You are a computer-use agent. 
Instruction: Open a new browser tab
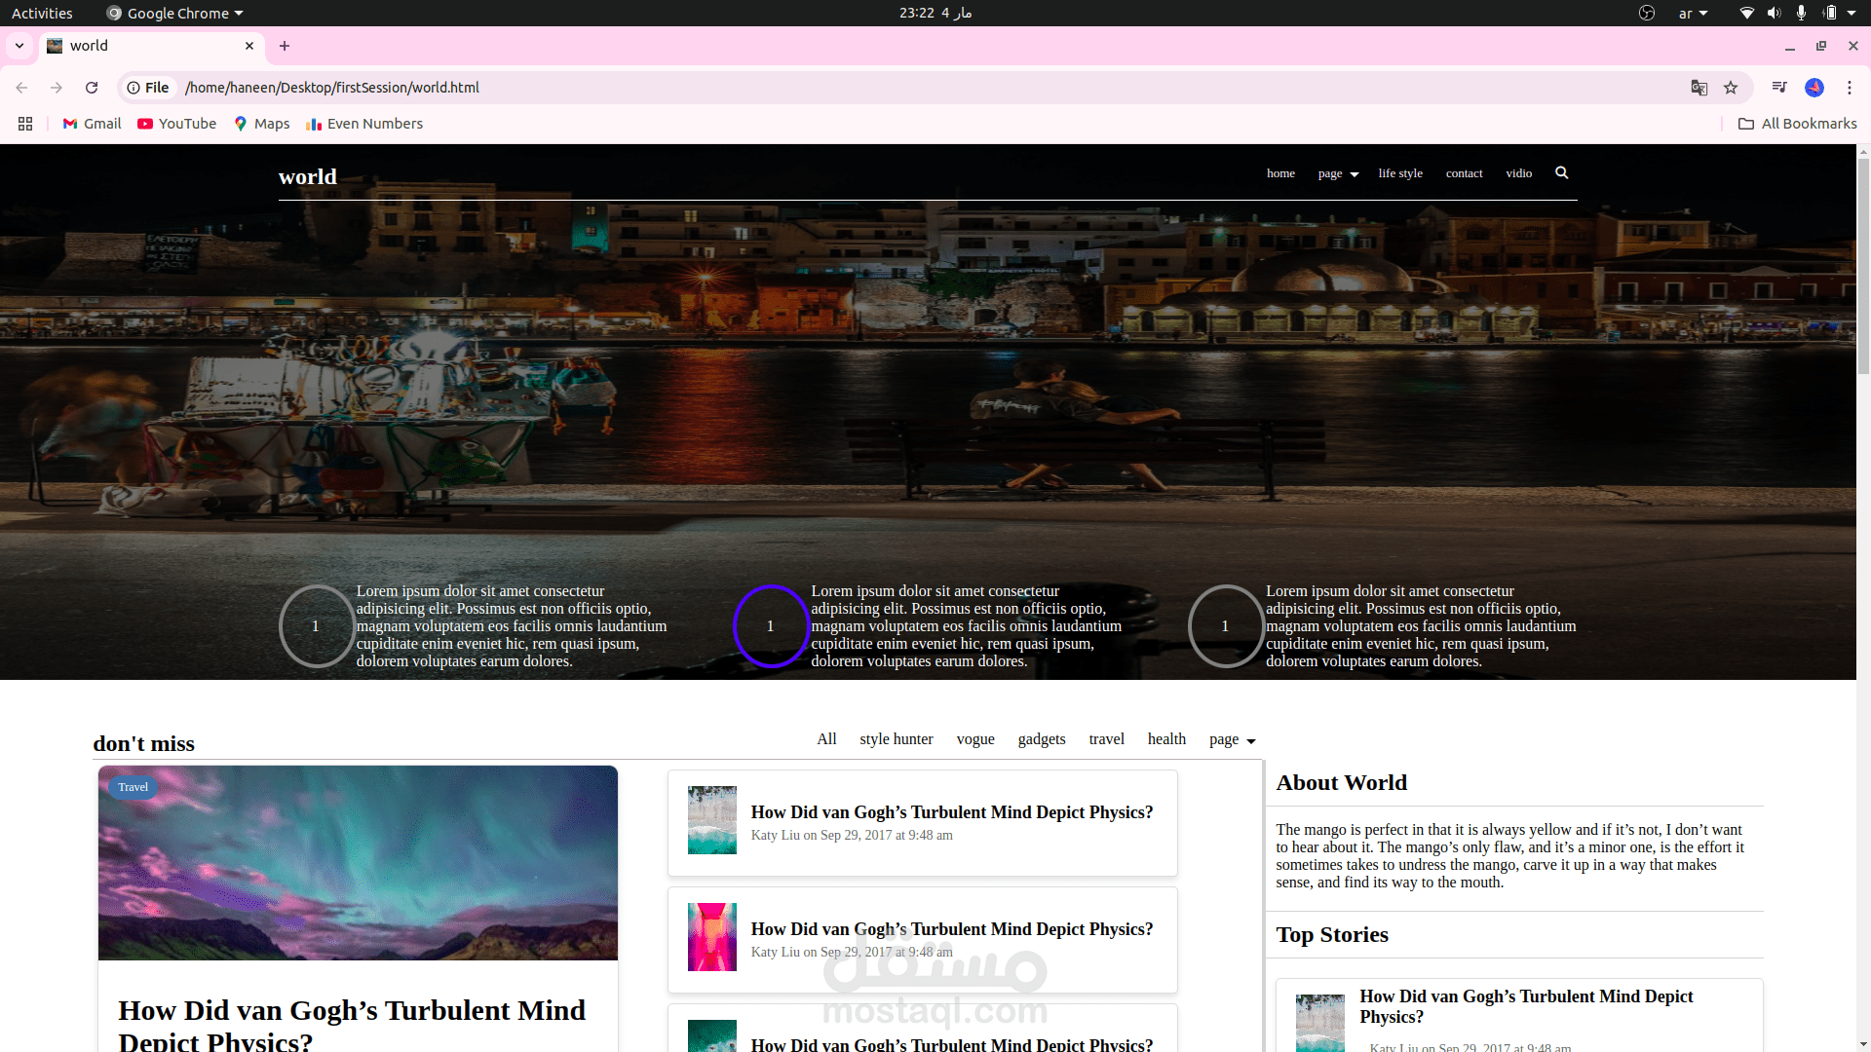285,46
